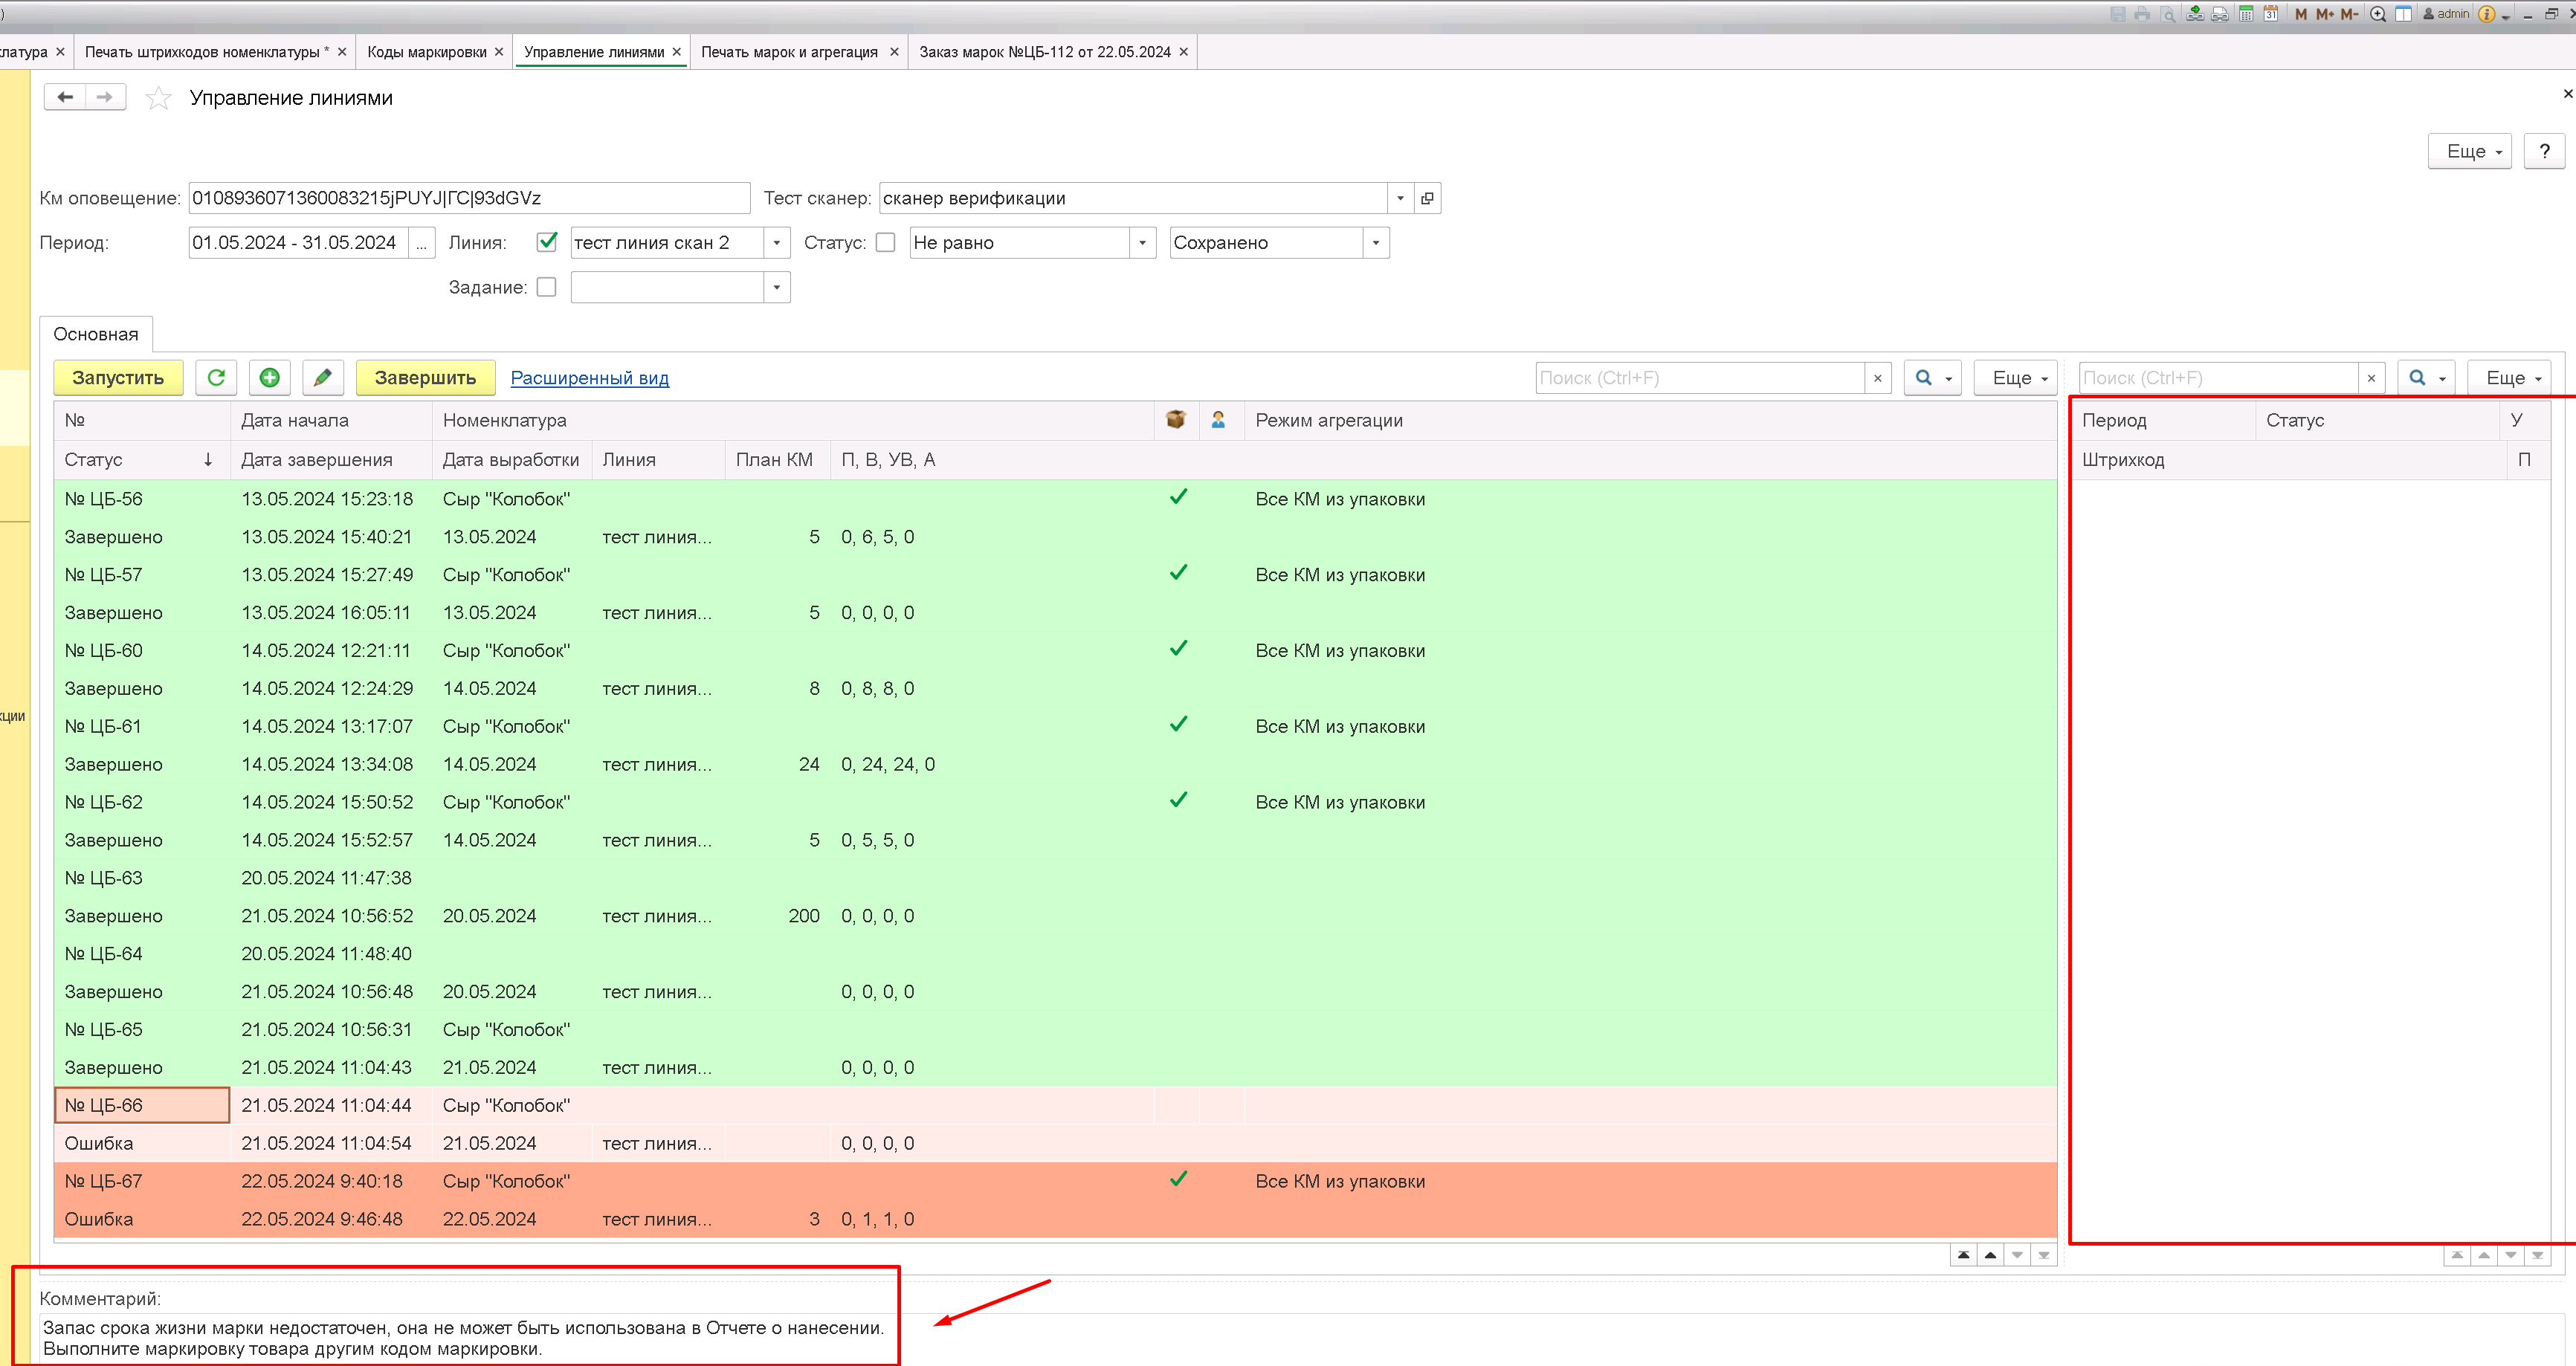Clear the main table search field
This screenshot has width=2576, height=1366.
pos(1878,378)
